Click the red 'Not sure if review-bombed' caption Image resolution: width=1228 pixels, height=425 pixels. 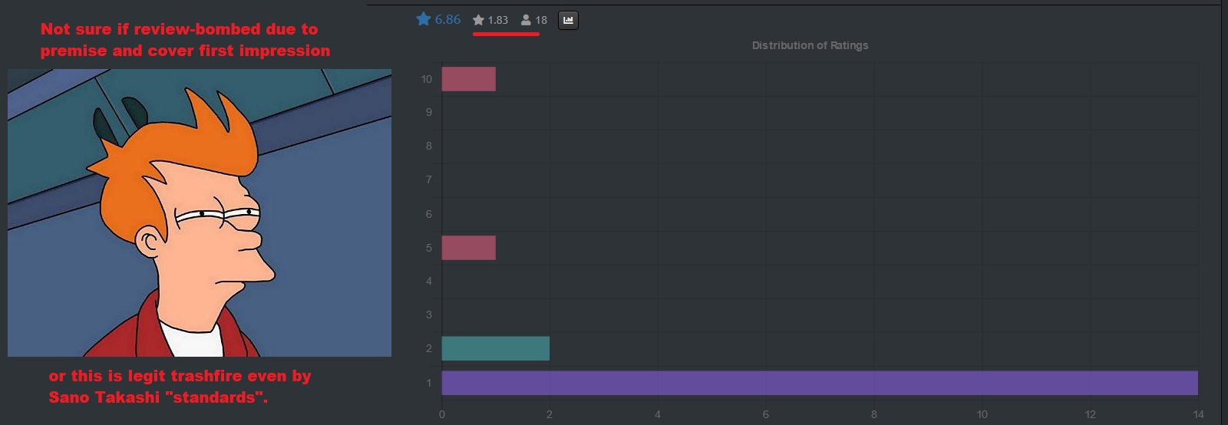point(185,40)
